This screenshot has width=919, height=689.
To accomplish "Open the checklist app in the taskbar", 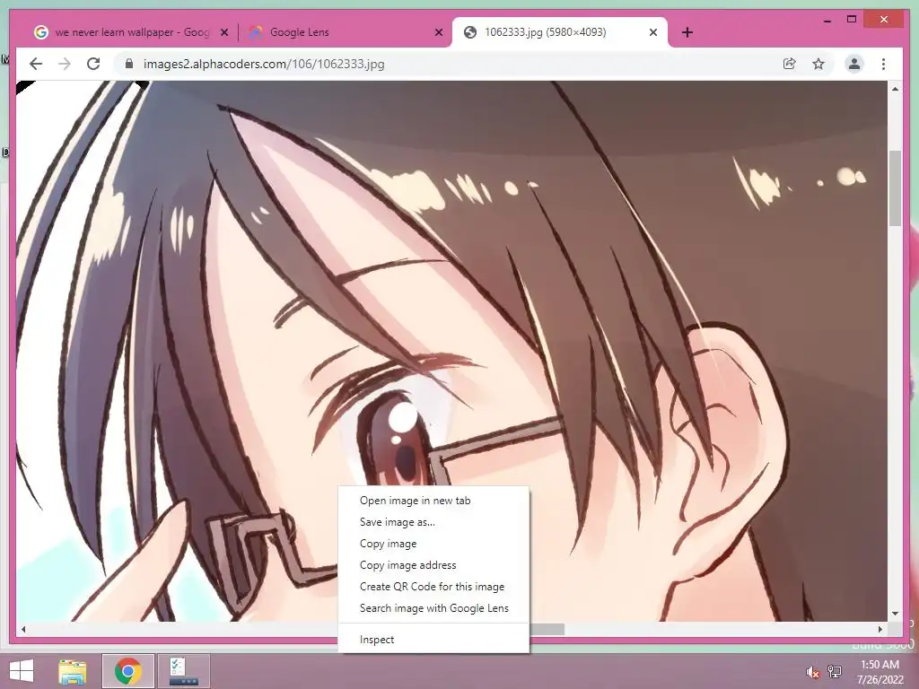I will [x=184, y=671].
